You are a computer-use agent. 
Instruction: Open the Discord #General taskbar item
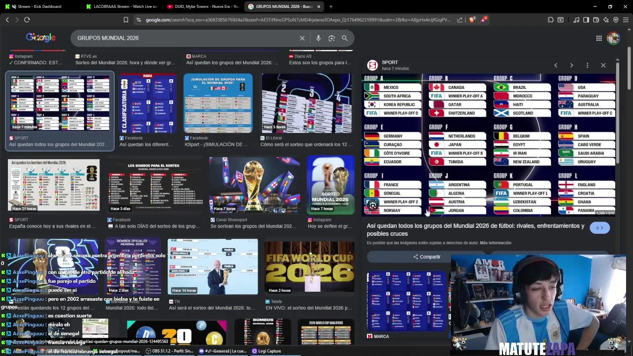click(223, 351)
